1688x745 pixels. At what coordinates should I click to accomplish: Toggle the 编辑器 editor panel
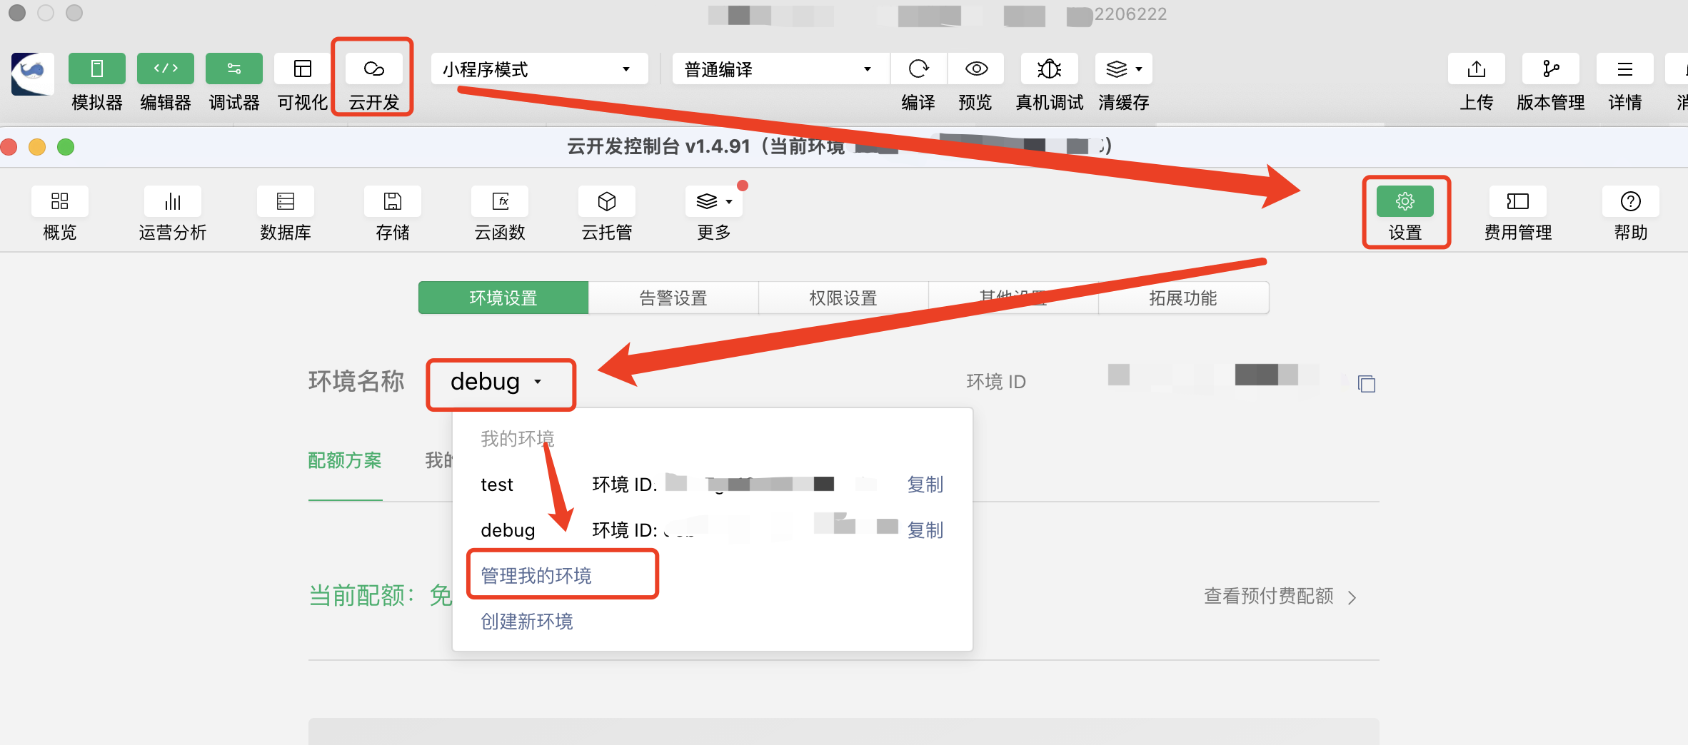pos(166,69)
